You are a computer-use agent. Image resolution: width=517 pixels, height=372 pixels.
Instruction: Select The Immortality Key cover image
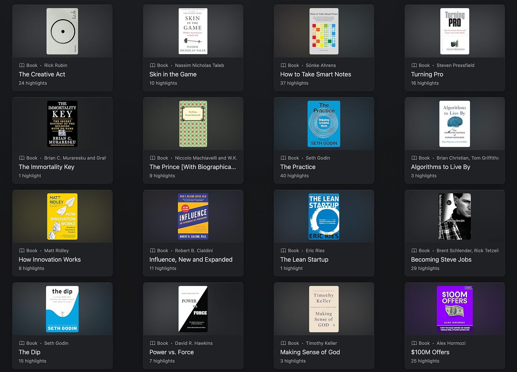[x=62, y=124]
